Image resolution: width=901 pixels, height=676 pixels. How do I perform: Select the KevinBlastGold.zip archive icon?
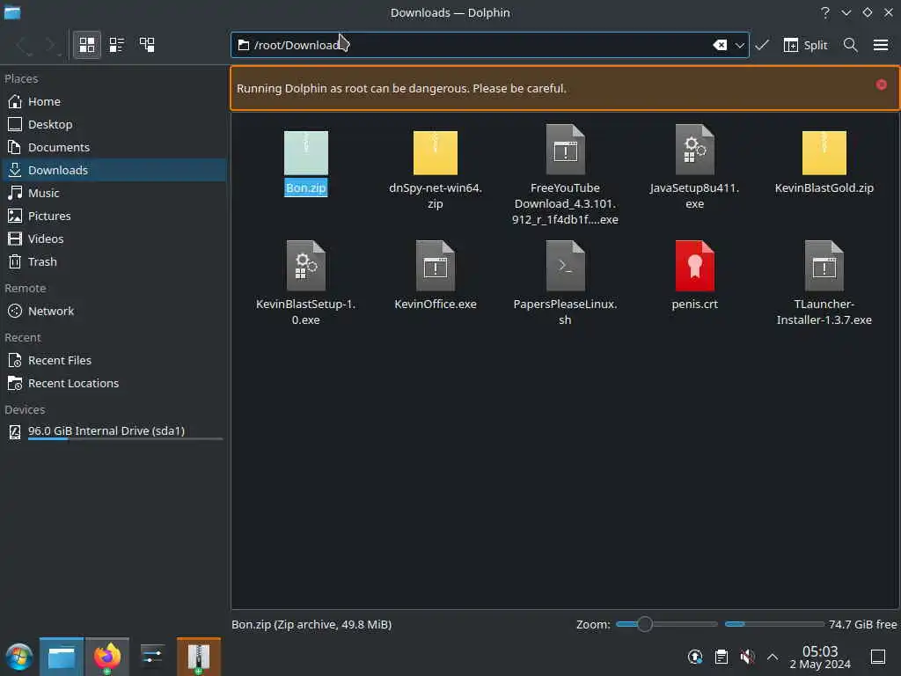click(x=824, y=152)
